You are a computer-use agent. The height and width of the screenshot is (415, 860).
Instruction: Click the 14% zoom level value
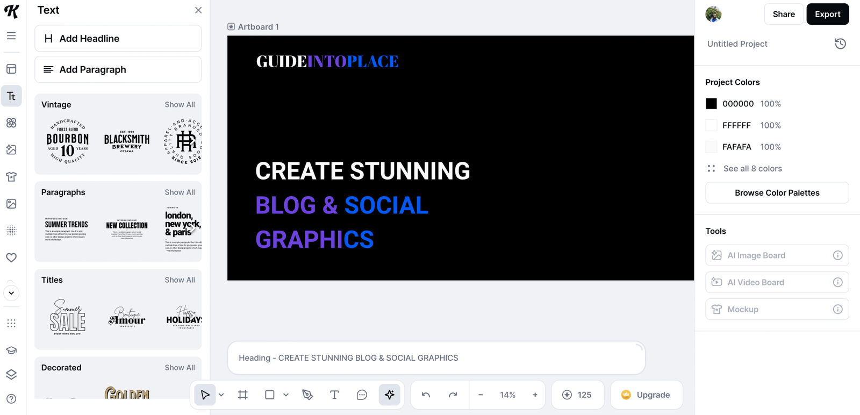508,395
